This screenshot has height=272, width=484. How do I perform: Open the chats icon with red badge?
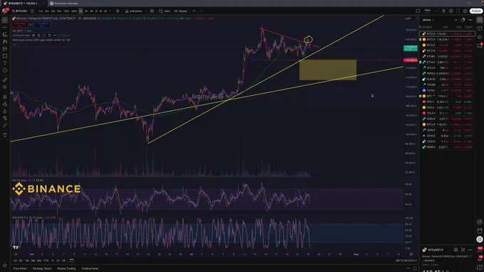pos(480,45)
